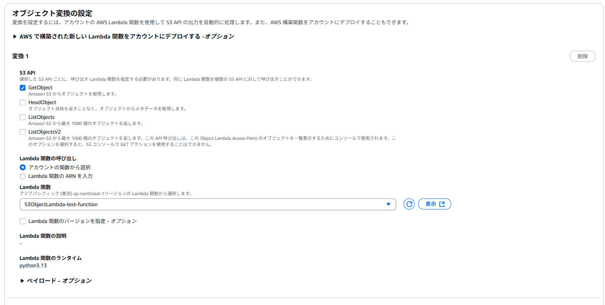Click the ap-northeast-1 region description text
605x305 pixels.
click(106, 193)
